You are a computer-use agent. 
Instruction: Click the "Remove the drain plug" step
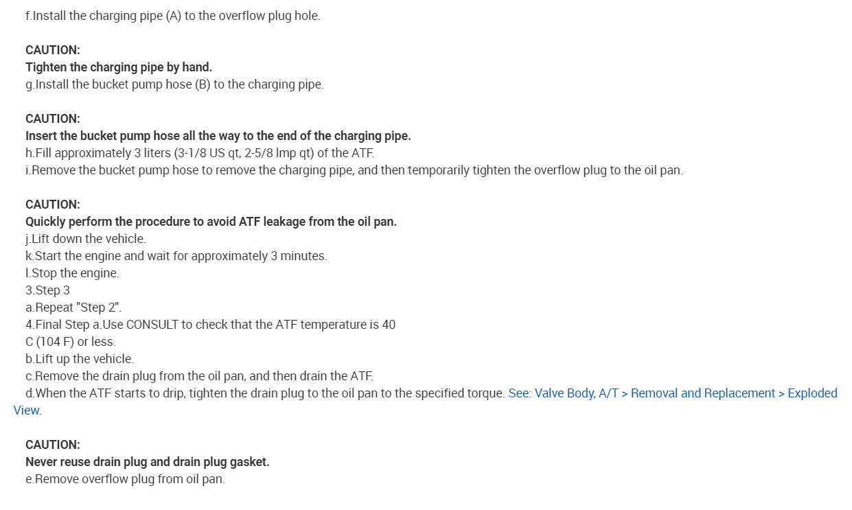[199, 376]
